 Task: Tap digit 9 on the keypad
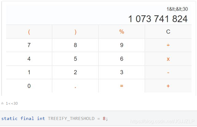click(122, 45)
